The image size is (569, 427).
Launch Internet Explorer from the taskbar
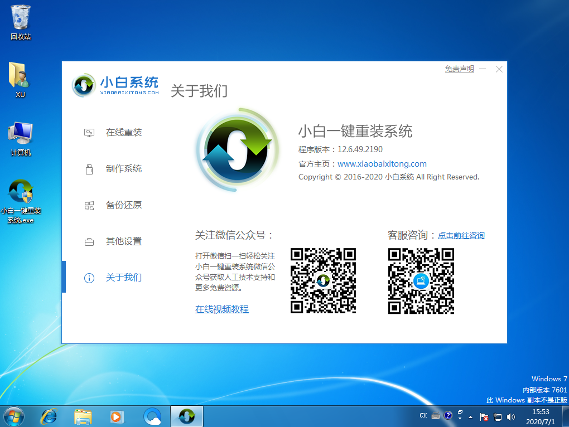(x=49, y=416)
